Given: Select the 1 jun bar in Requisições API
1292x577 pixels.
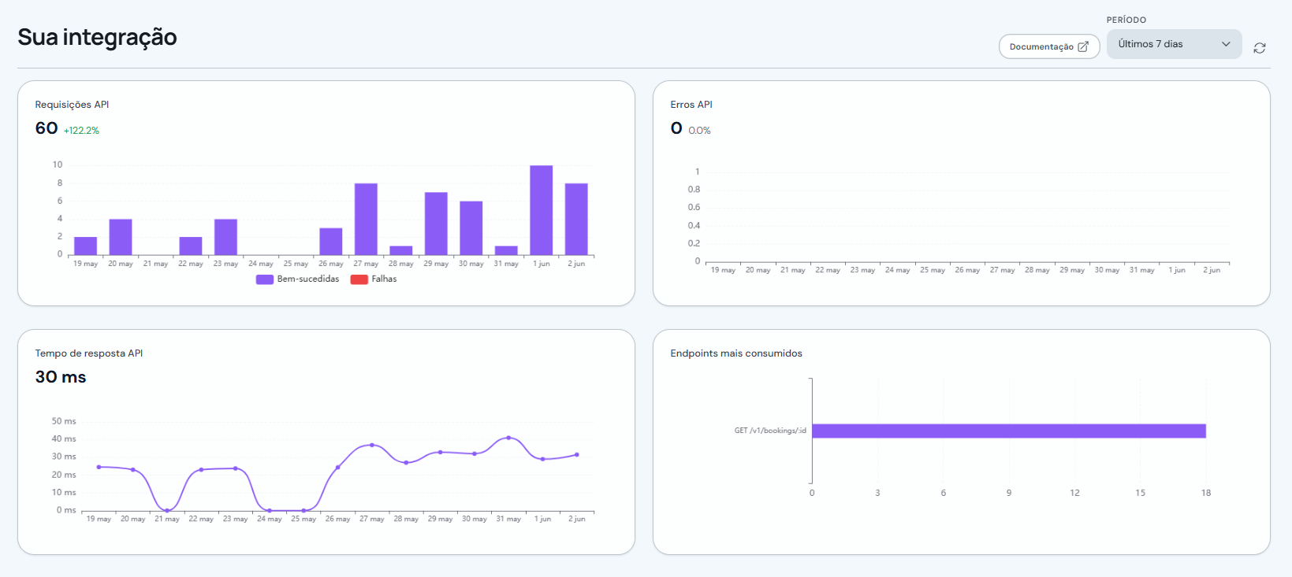Looking at the screenshot, I should tap(542, 210).
